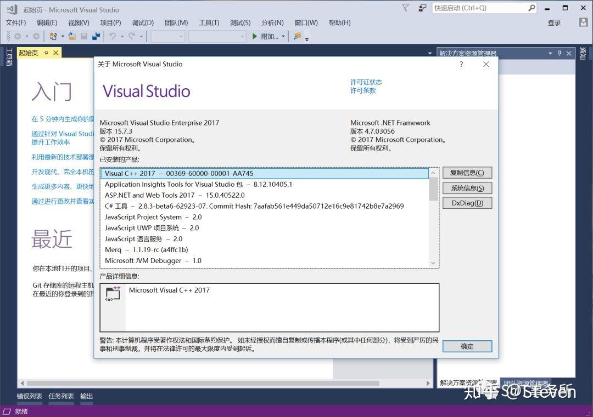Unpin the 解决方案资源管理器 panel
Screen dimensions: 593x417
561,53
